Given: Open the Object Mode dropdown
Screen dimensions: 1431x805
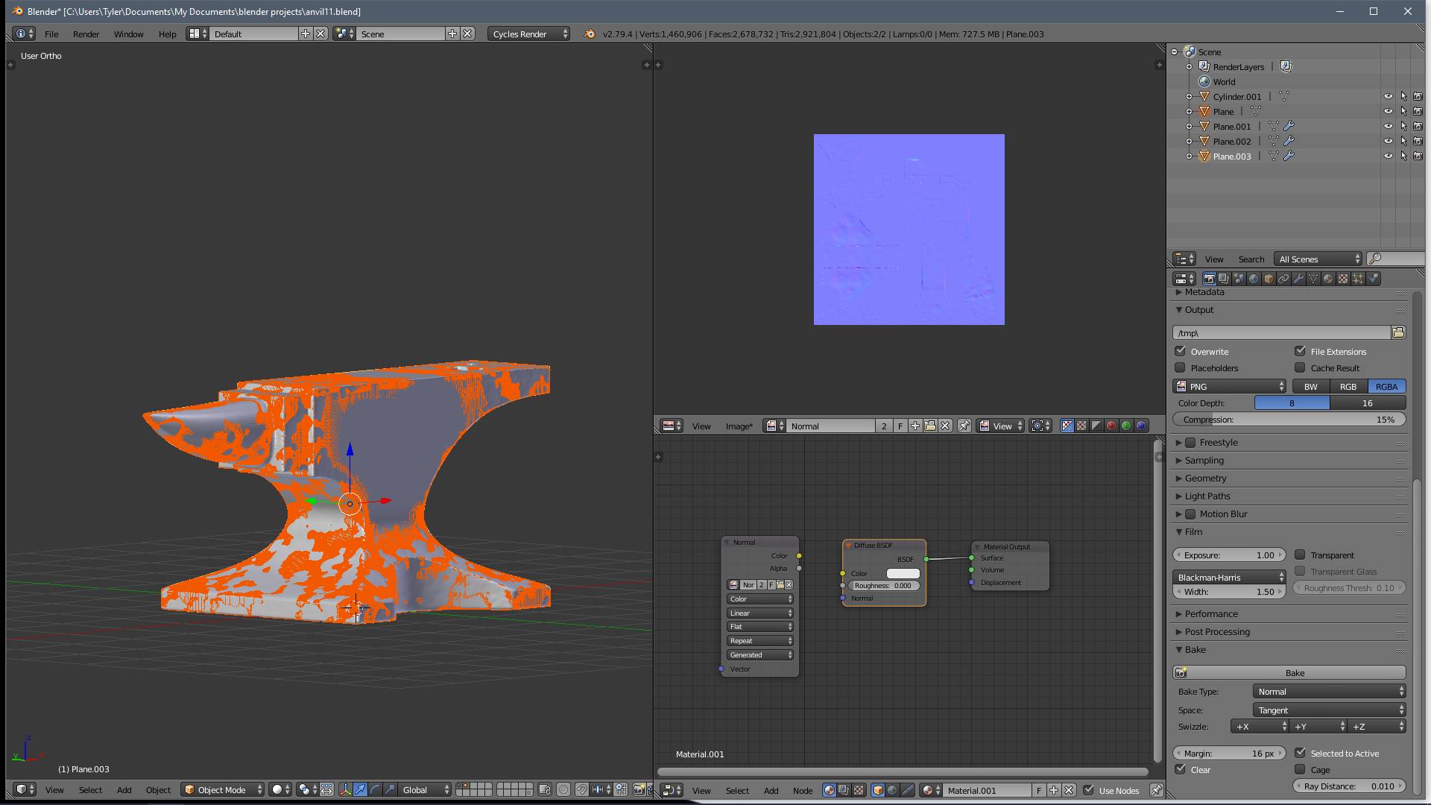Looking at the screenshot, I should 223,790.
